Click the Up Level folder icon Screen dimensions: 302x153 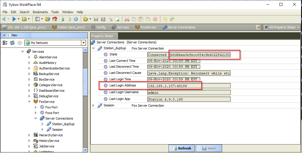(24, 19)
